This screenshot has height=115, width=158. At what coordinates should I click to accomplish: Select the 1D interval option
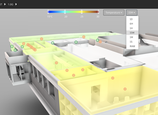coord(132,19)
